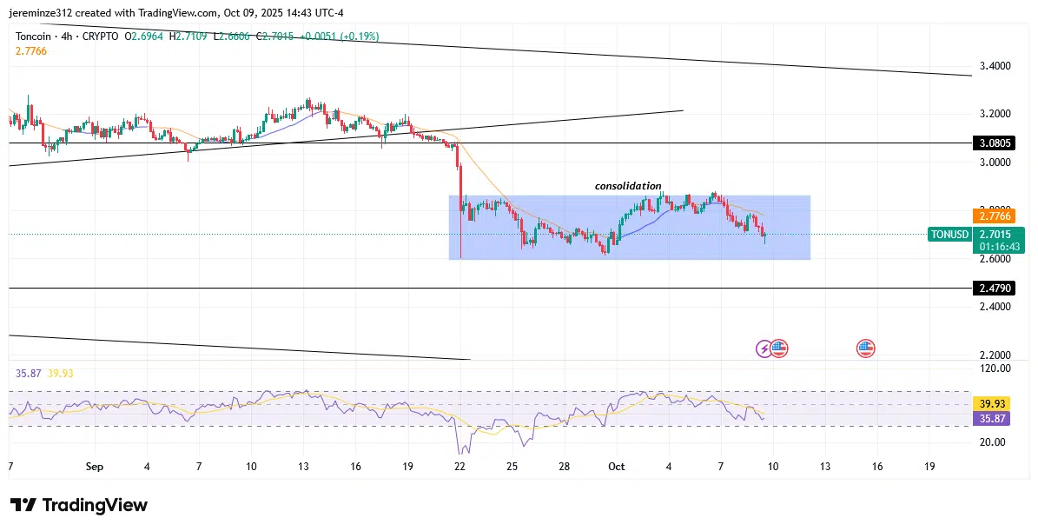This screenshot has height=531, width=1038.
Task: Click the US flag event icon near Oct 15
Action: click(865, 348)
